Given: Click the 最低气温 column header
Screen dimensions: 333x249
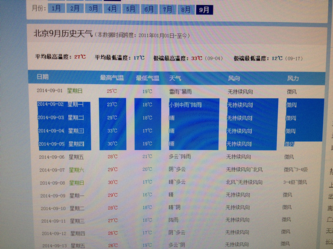Looking at the screenshot, I should [147, 78].
